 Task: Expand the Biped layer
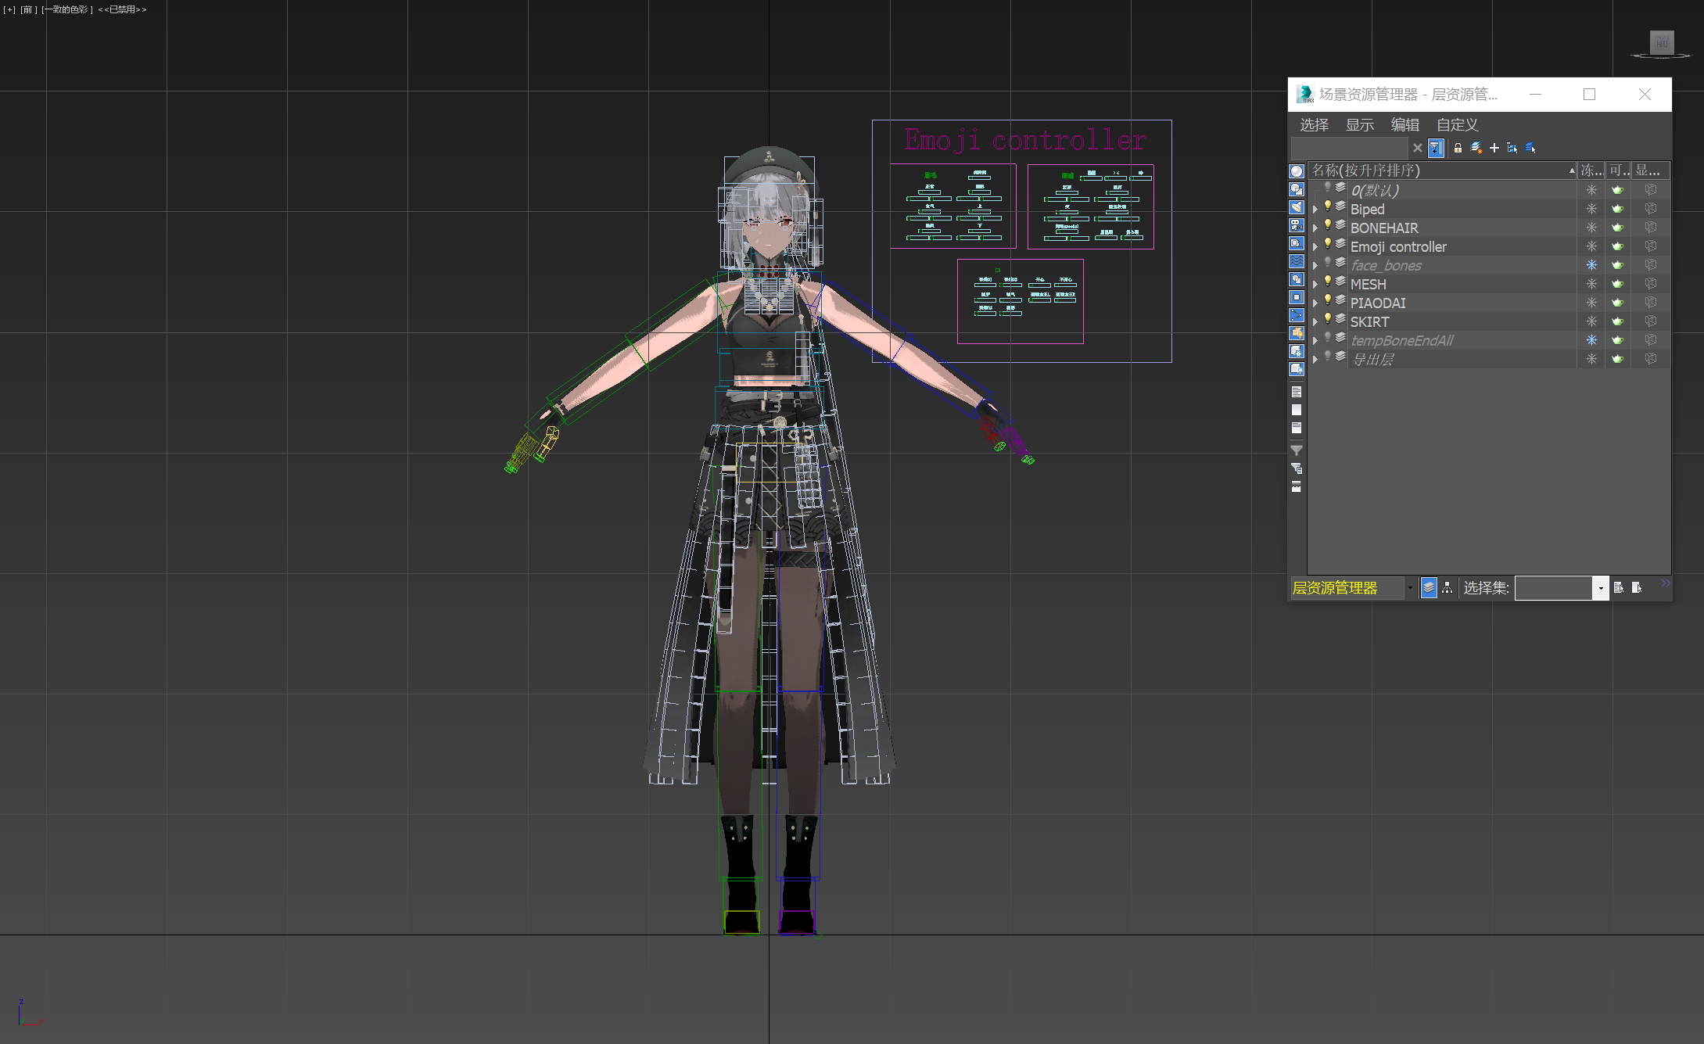click(x=1315, y=210)
